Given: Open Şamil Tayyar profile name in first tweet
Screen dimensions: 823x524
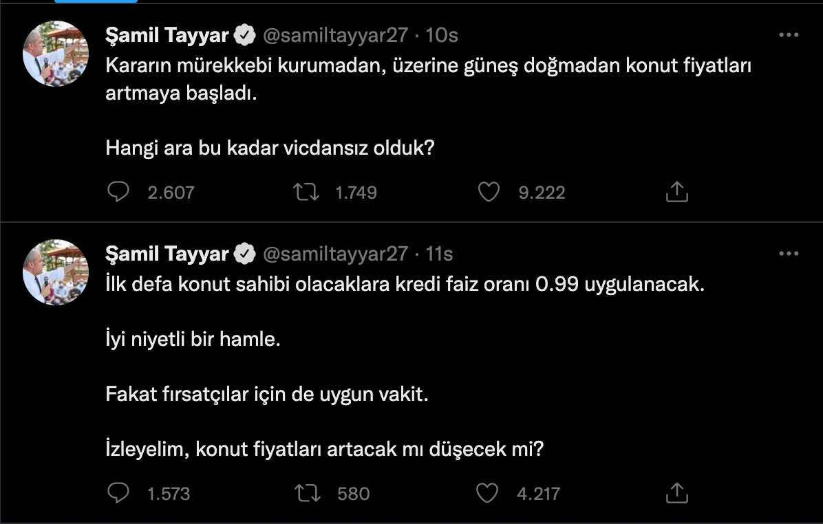Looking at the screenshot, I should click(x=167, y=35).
